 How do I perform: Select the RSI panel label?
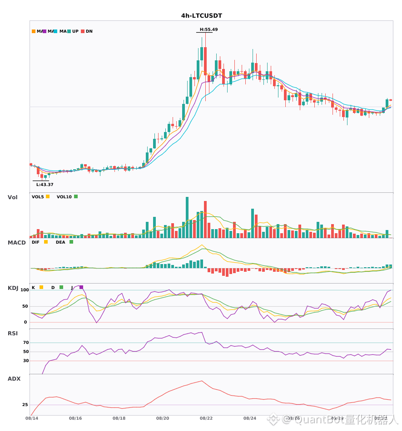pos(13,333)
